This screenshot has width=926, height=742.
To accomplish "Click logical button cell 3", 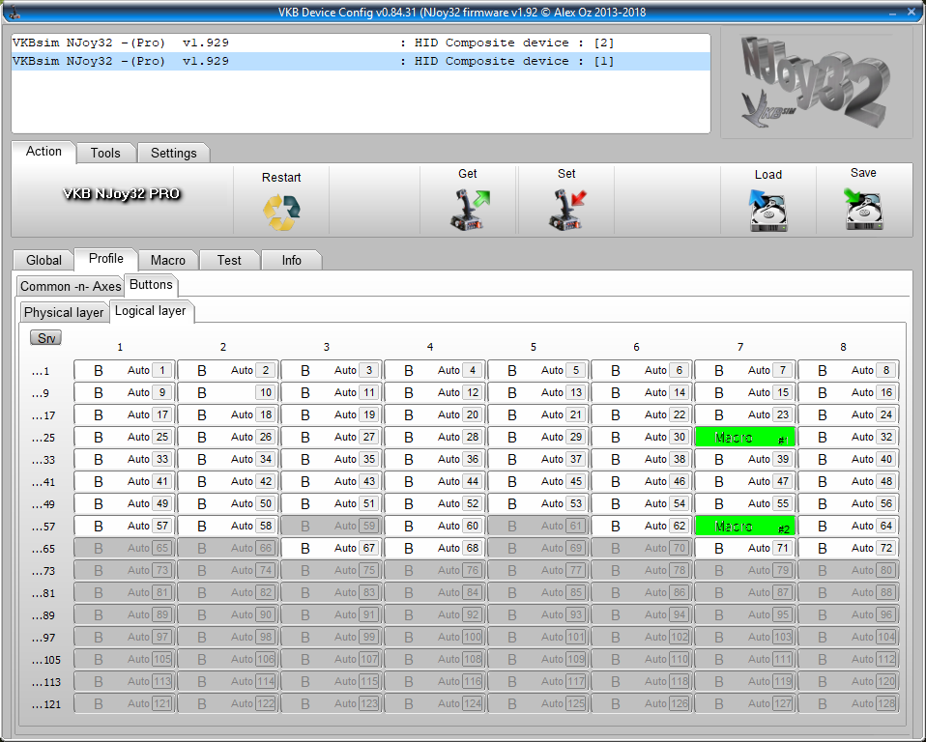I will [x=332, y=371].
